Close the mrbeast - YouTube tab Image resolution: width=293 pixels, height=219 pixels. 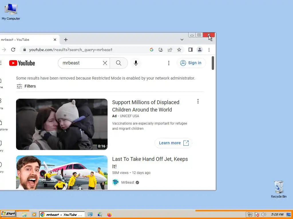[55, 40]
